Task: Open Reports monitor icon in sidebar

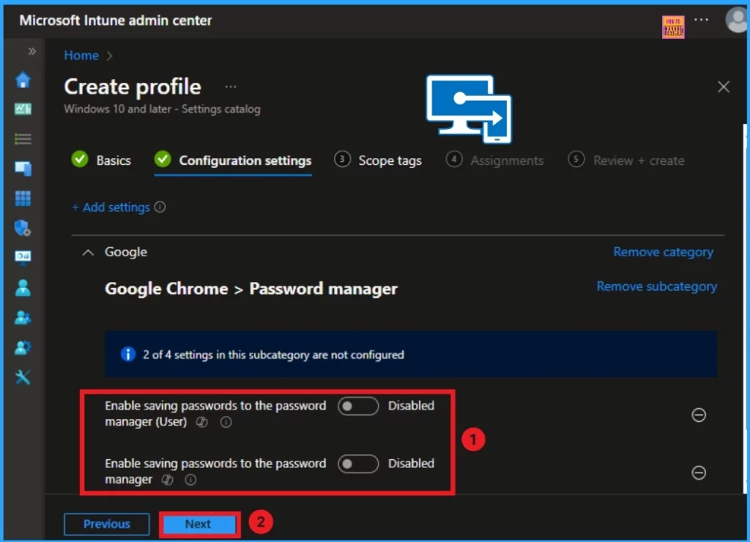Action: pyautogui.click(x=23, y=257)
